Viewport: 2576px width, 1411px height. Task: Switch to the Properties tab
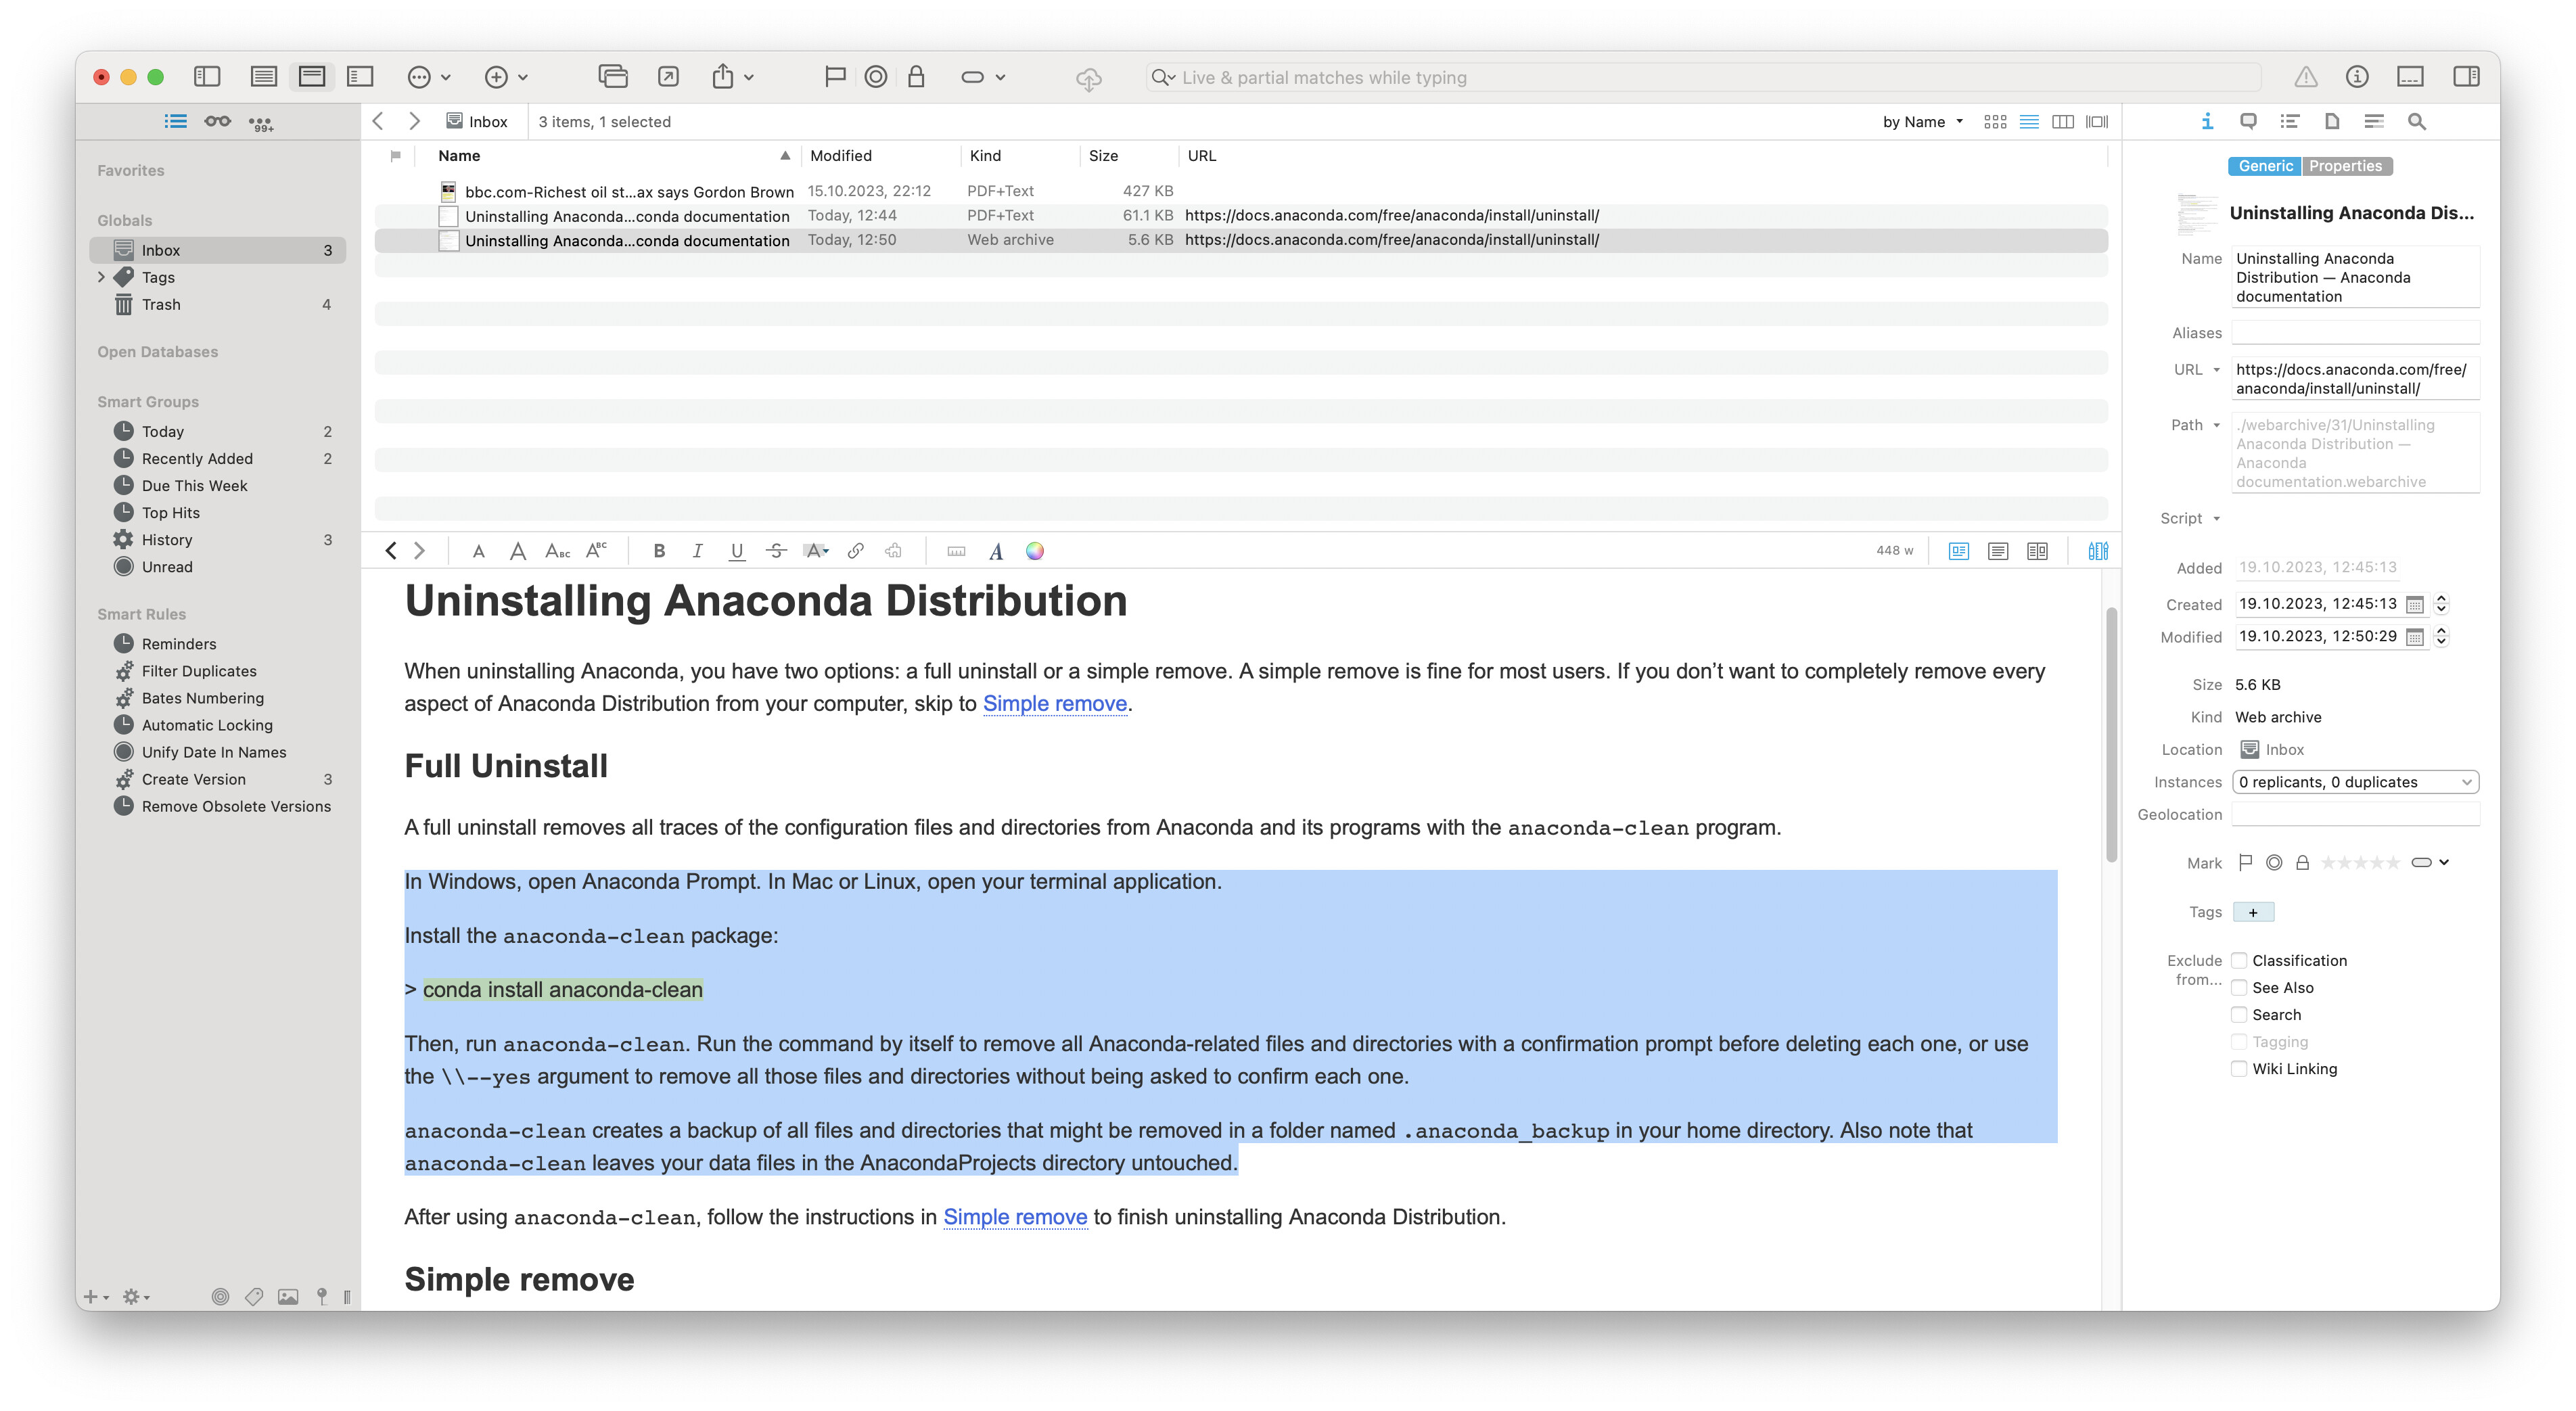coord(2345,166)
